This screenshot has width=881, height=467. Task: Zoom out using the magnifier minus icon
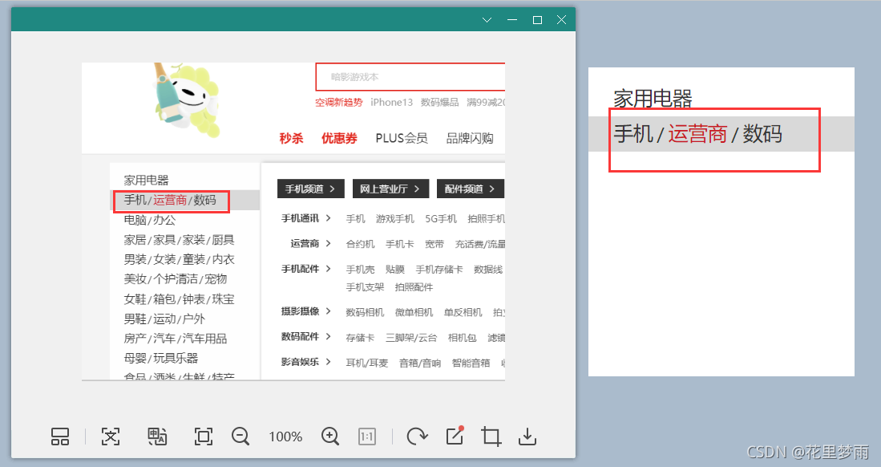pos(240,437)
